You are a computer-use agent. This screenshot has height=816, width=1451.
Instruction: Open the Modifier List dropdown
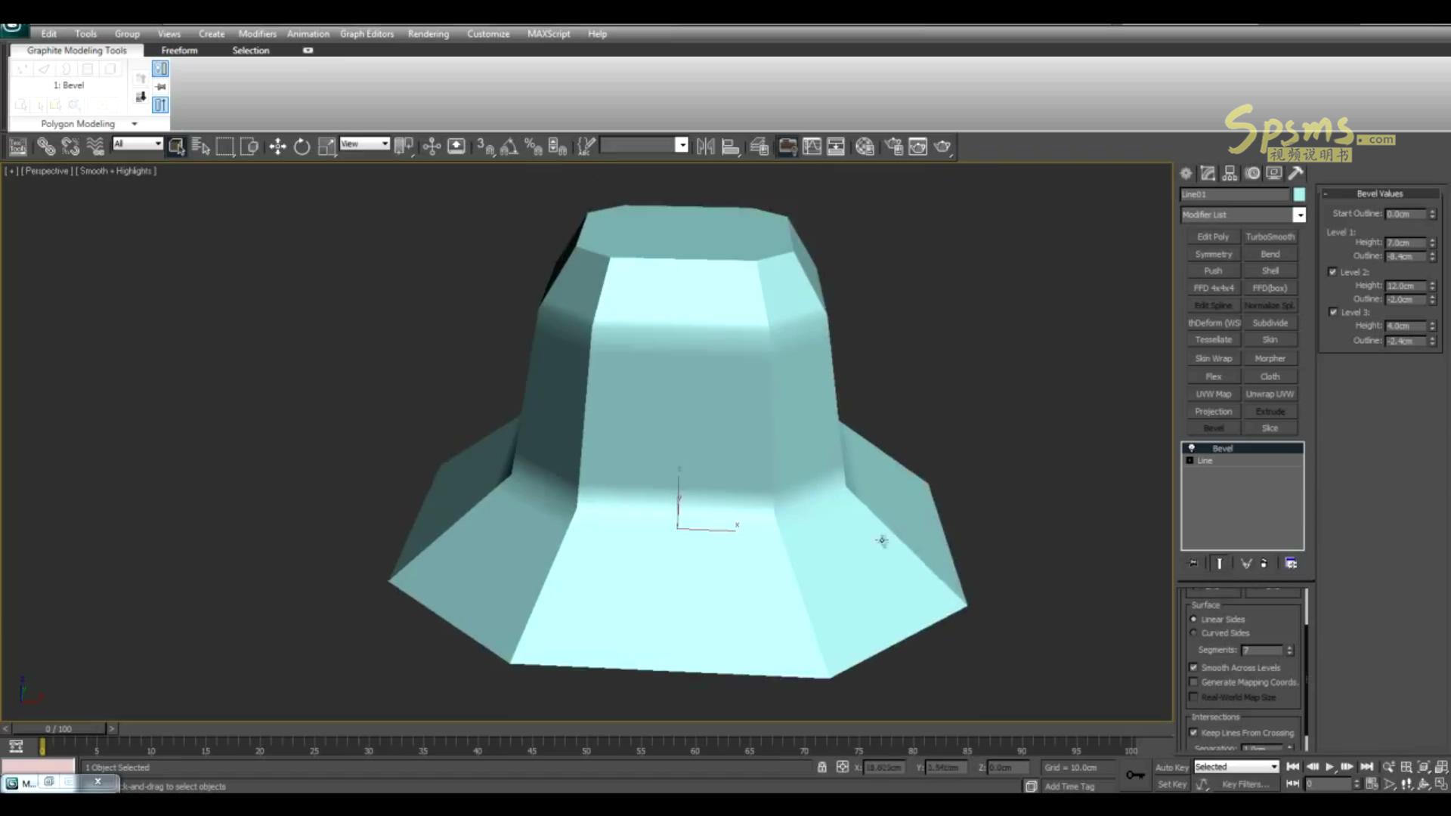(1299, 215)
